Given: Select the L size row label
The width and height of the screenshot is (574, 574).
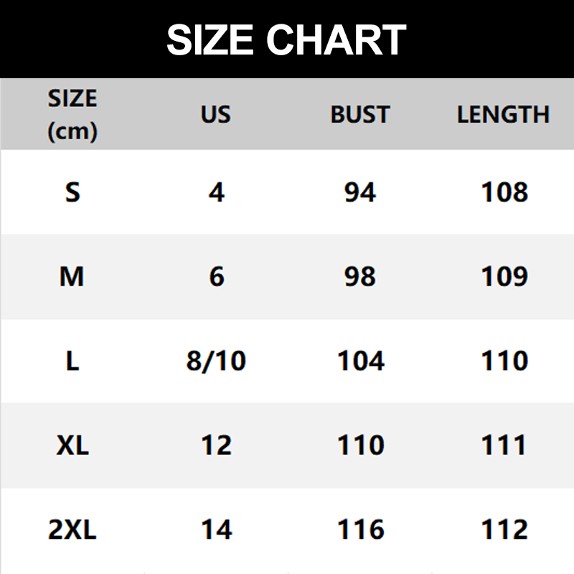Looking at the screenshot, I should pos(72,361).
